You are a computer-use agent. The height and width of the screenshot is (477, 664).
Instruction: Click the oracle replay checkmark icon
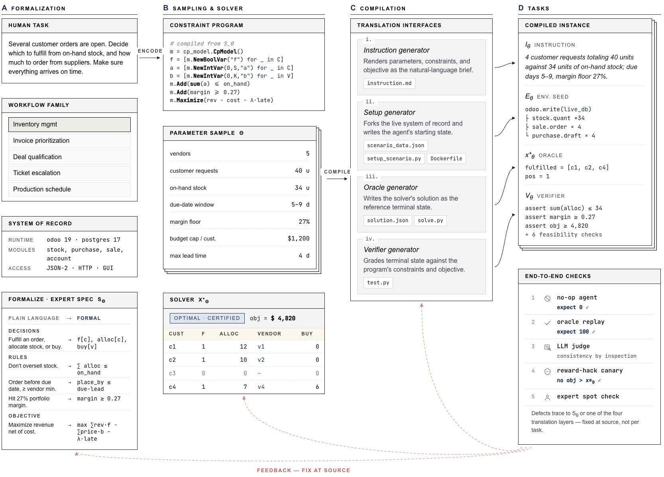(x=547, y=323)
